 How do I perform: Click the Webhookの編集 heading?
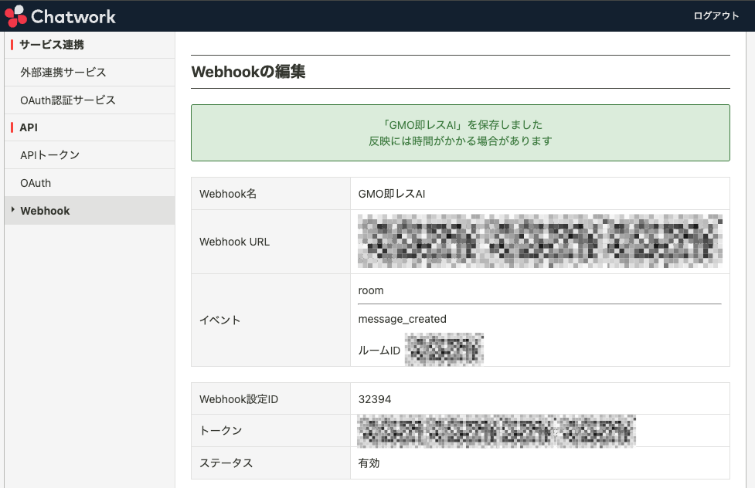[248, 72]
